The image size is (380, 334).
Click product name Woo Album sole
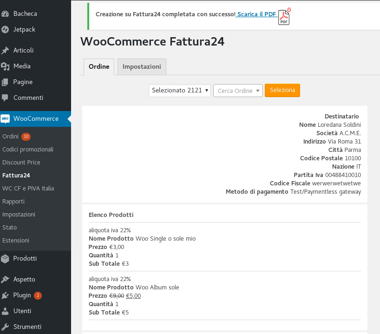[157, 288]
